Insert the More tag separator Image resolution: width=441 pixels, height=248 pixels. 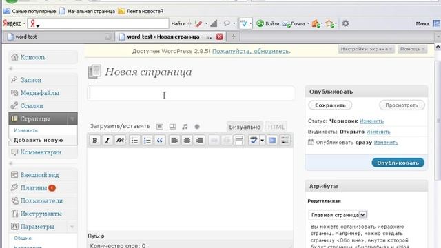(x=239, y=140)
